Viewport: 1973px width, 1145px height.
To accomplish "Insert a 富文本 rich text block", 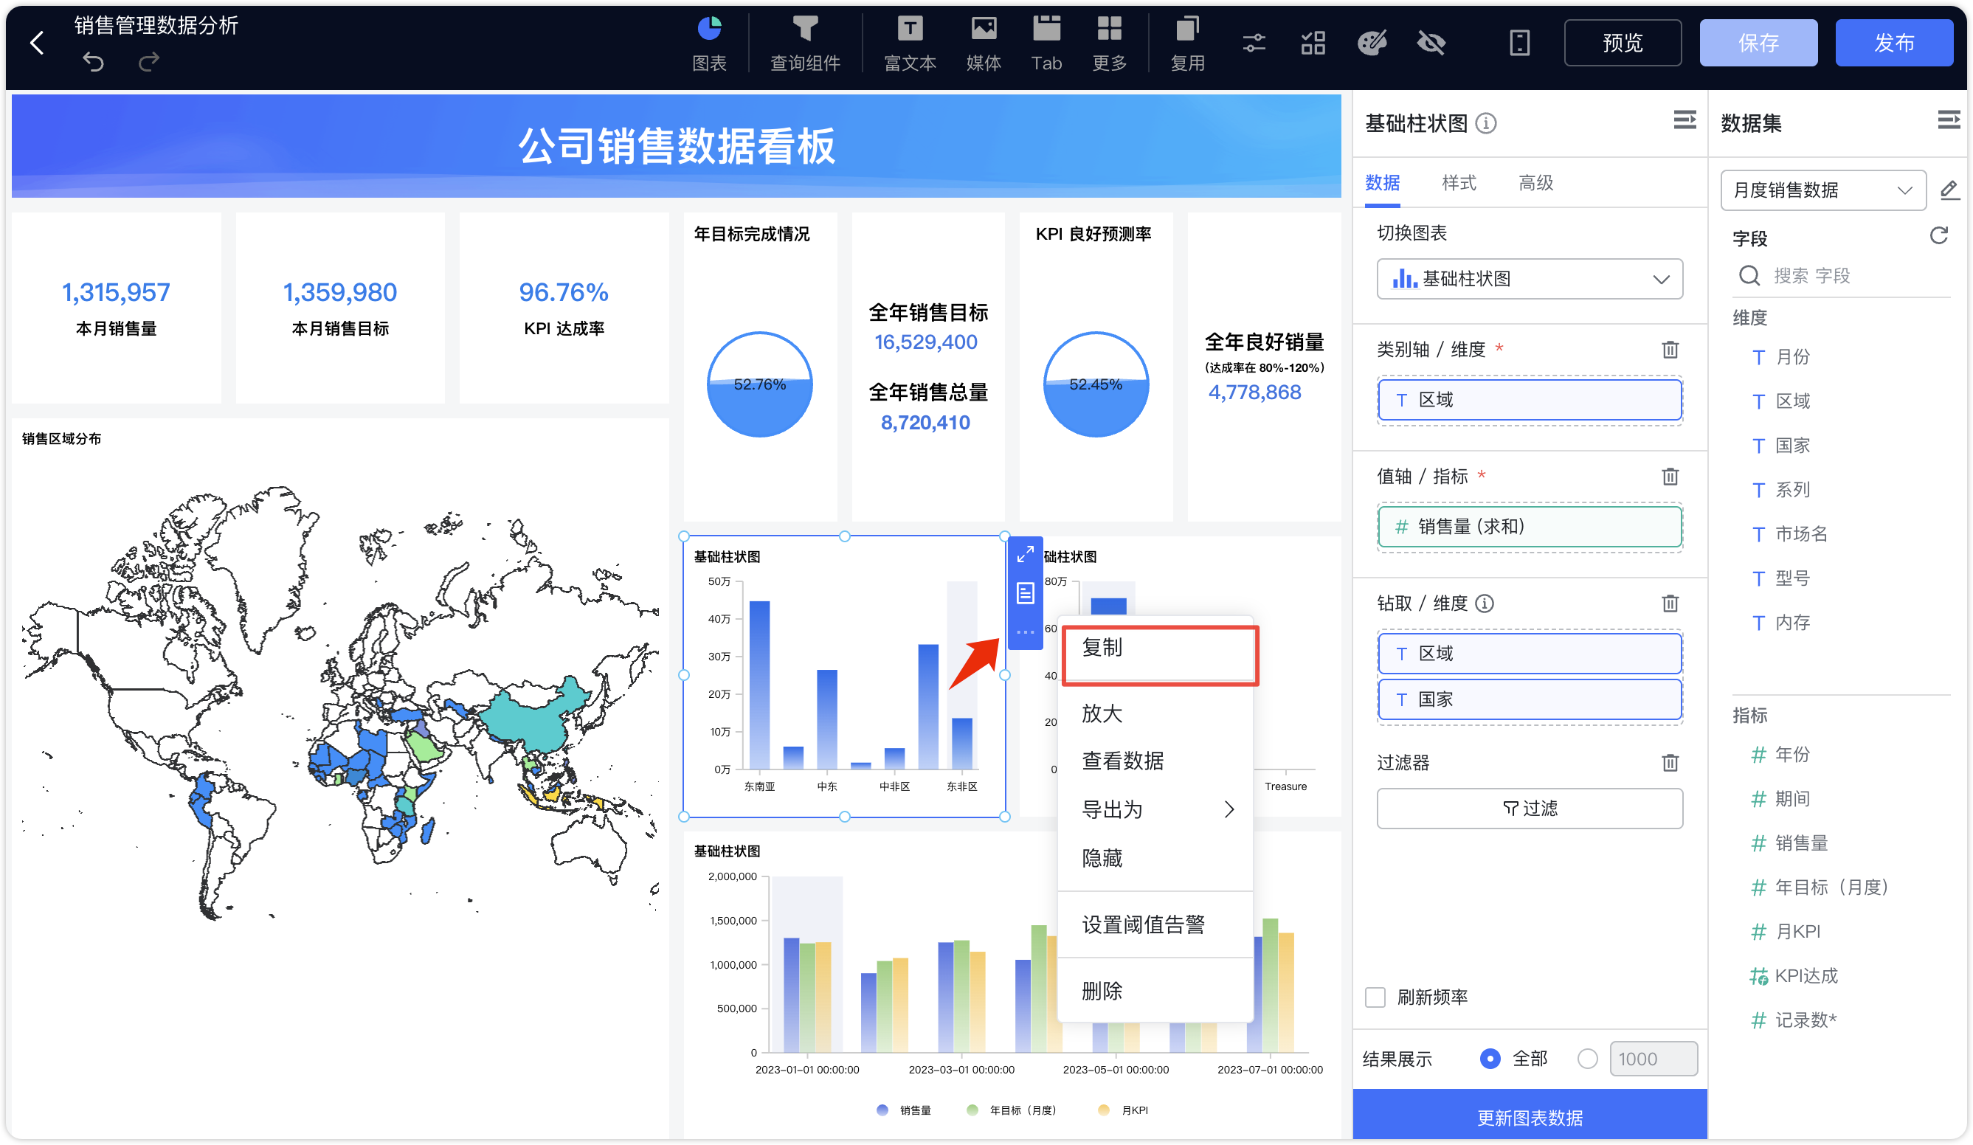I will 910,44.
